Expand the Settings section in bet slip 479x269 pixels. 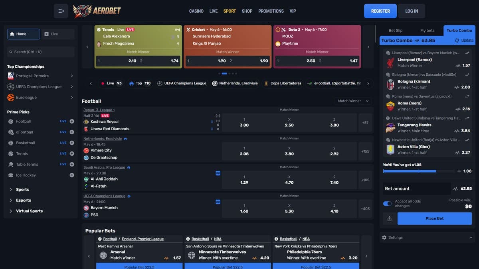(x=427, y=238)
